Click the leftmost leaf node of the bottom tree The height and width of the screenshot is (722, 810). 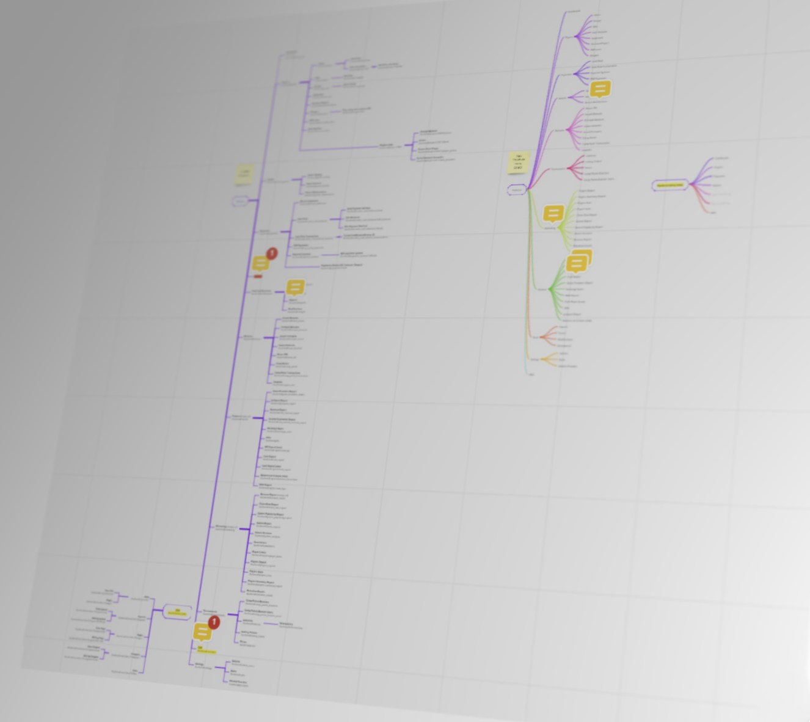click(x=90, y=655)
